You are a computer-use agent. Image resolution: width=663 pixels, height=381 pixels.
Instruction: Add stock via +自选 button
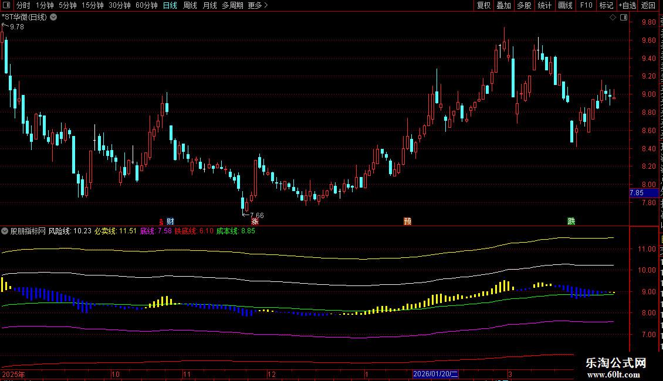pyautogui.click(x=627, y=5)
